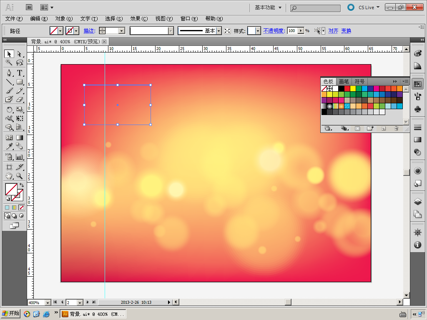This screenshot has width=427, height=320.
Task: Expand the stroke weight dropdown
Action: pos(122,31)
